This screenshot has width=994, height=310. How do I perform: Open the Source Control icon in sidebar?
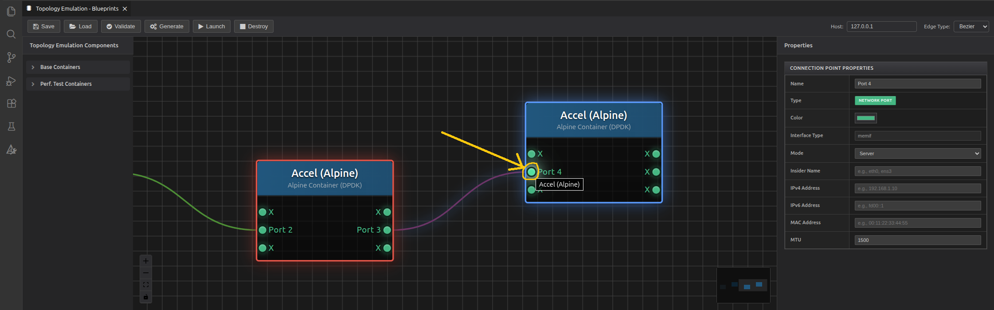click(11, 57)
